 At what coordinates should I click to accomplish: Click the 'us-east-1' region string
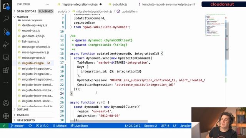(x=101, y=112)
